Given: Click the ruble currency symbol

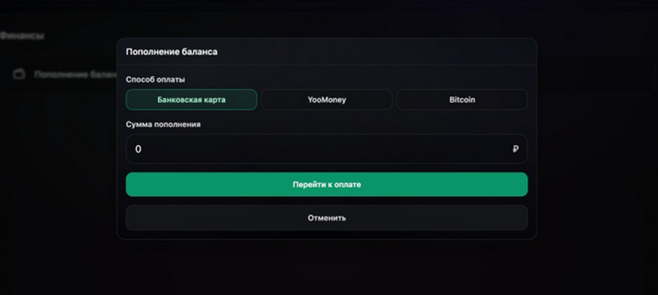Looking at the screenshot, I should coord(516,149).
